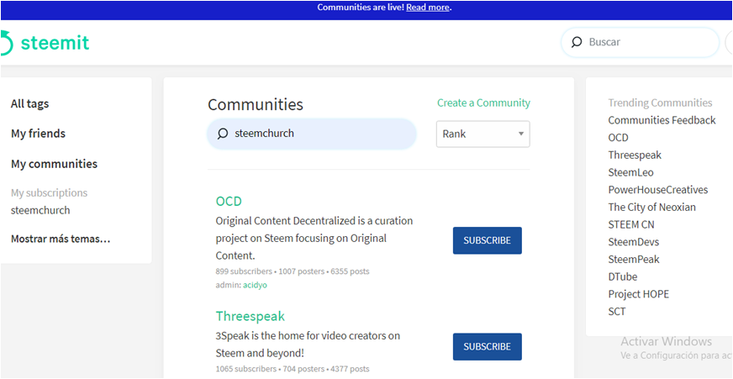Open The City of Neoxian community
This screenshot has width=733, height=379.
pos(651,207)
